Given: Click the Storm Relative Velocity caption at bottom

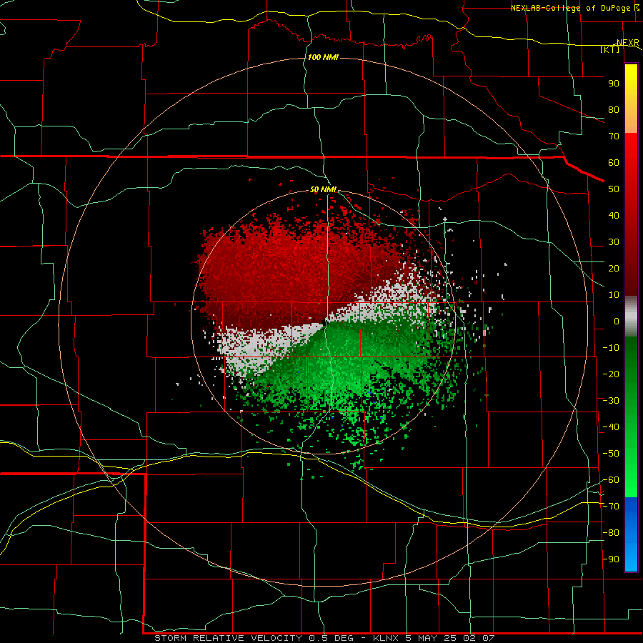Looking at the screenshot, I should click(x=324, y=638).
